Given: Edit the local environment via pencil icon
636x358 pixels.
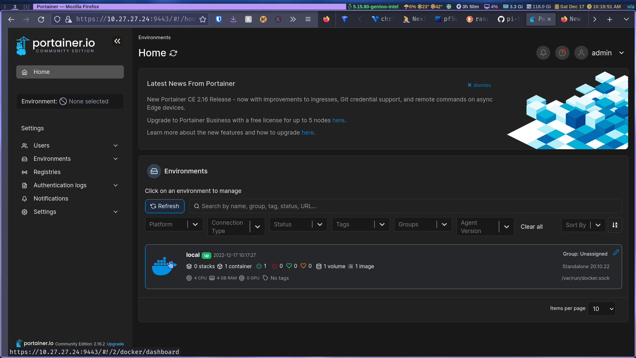Looking at the screenshot, I should [x=616, y=253].
